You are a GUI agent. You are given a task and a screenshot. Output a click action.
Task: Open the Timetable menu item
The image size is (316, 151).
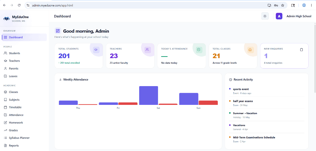24,107
